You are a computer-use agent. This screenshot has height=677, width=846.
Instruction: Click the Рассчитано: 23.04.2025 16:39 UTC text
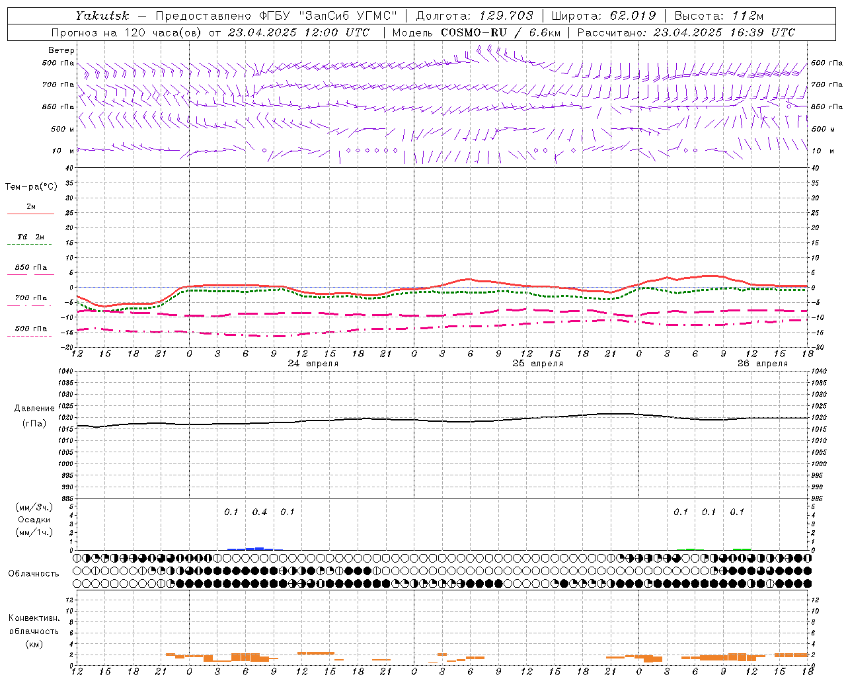click(686, 32)
